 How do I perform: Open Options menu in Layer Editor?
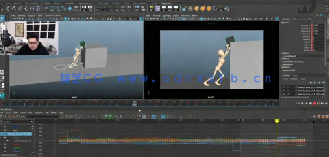[x=294, y=79]
